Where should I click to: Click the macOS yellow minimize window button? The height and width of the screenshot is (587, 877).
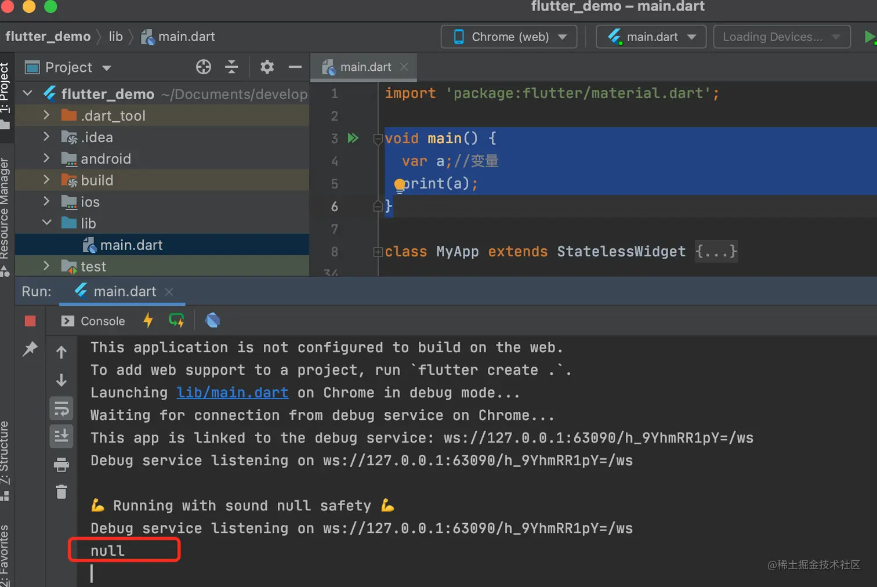(29, 6)
